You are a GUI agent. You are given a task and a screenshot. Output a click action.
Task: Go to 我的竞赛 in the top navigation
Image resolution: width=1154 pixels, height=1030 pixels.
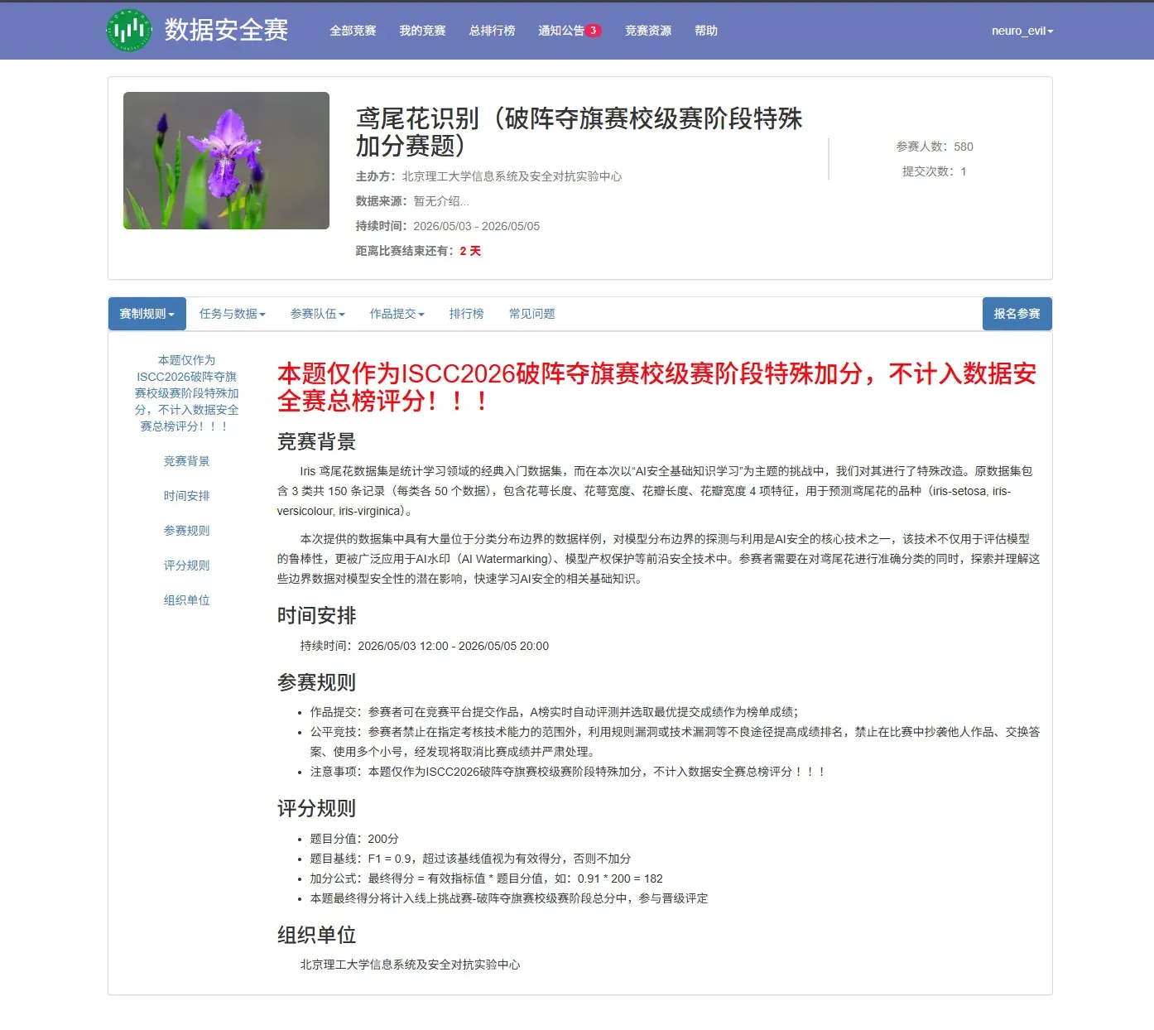422,31
